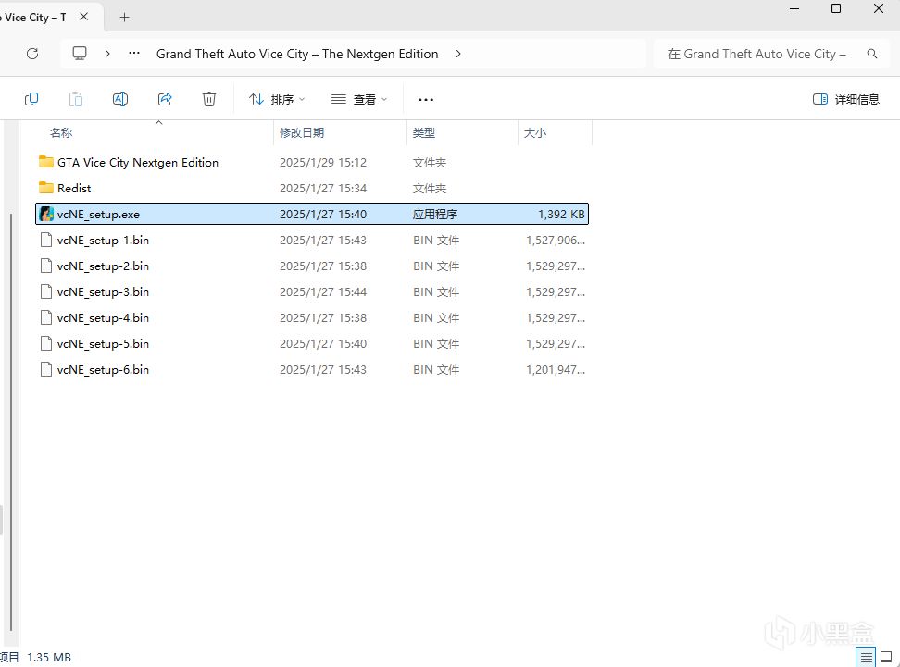Click the 1,201,947 size value

[556, 369]
